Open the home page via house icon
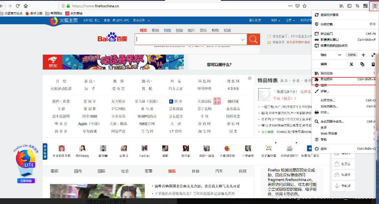 [26, 6]
